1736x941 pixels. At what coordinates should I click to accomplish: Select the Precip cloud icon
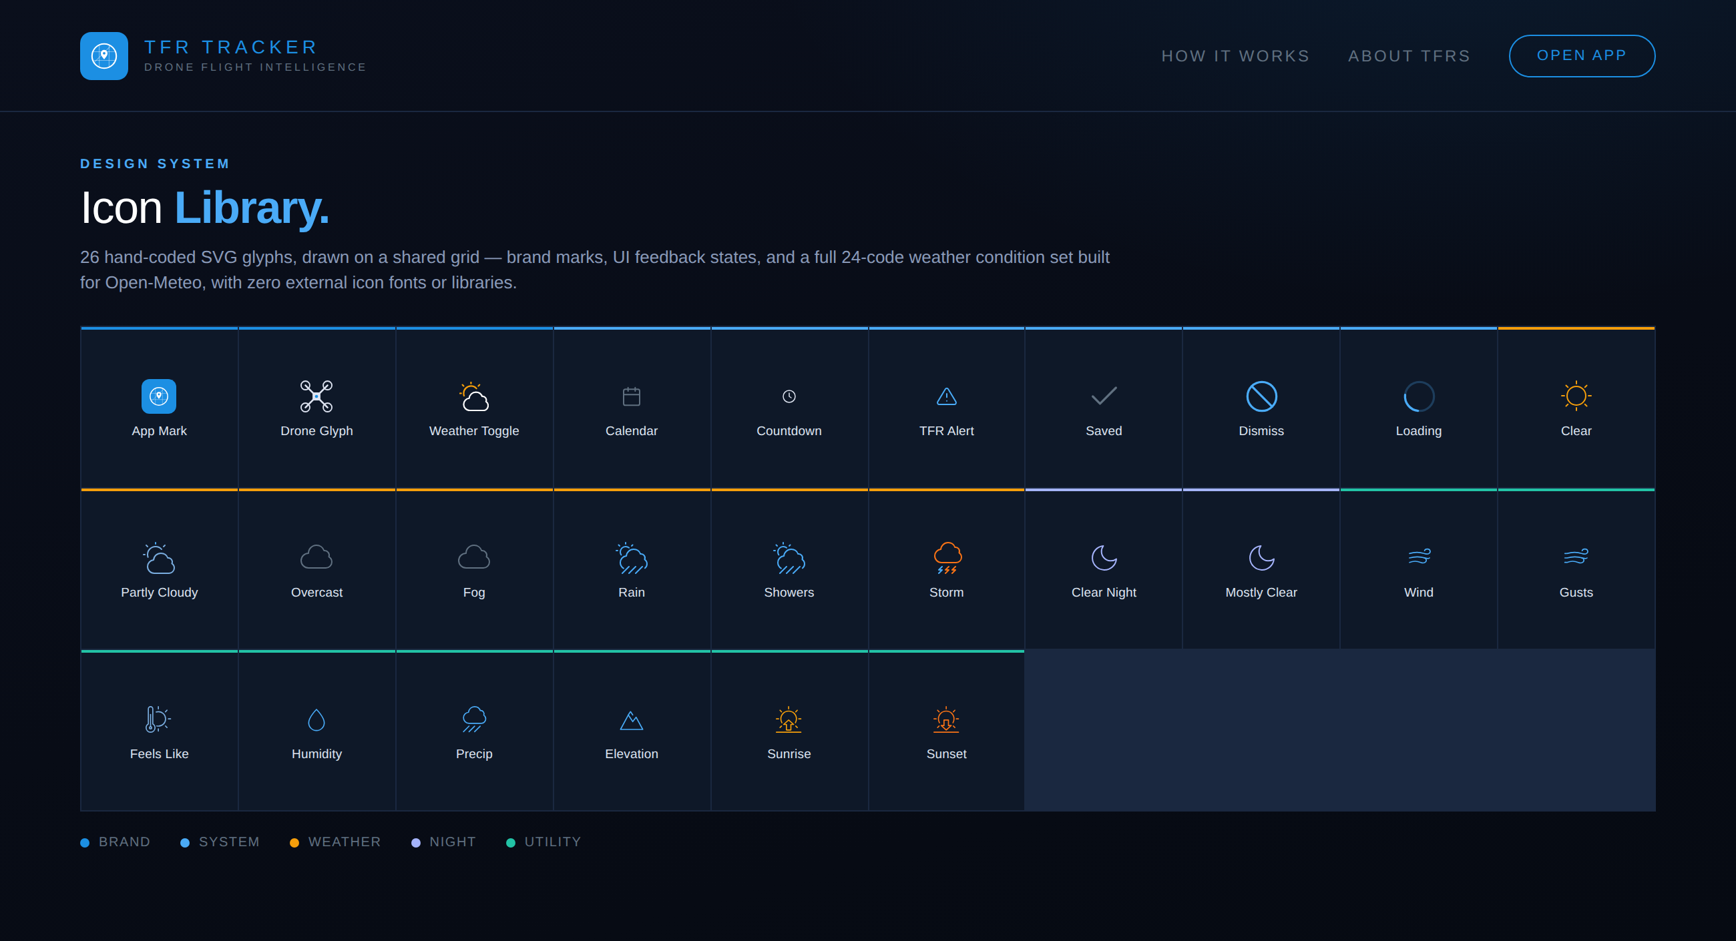pyautogui.click(x=474, y=719)
